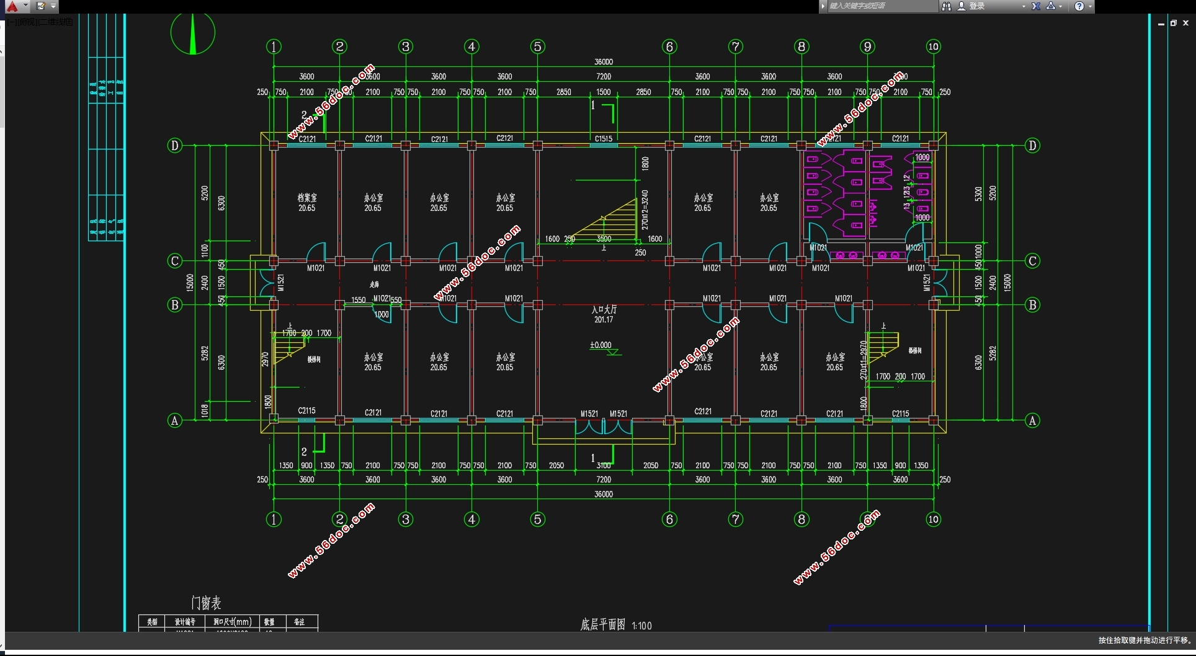
Task: Expand the 登录 account dropdown arrow
Action: tap(1024, 6)
